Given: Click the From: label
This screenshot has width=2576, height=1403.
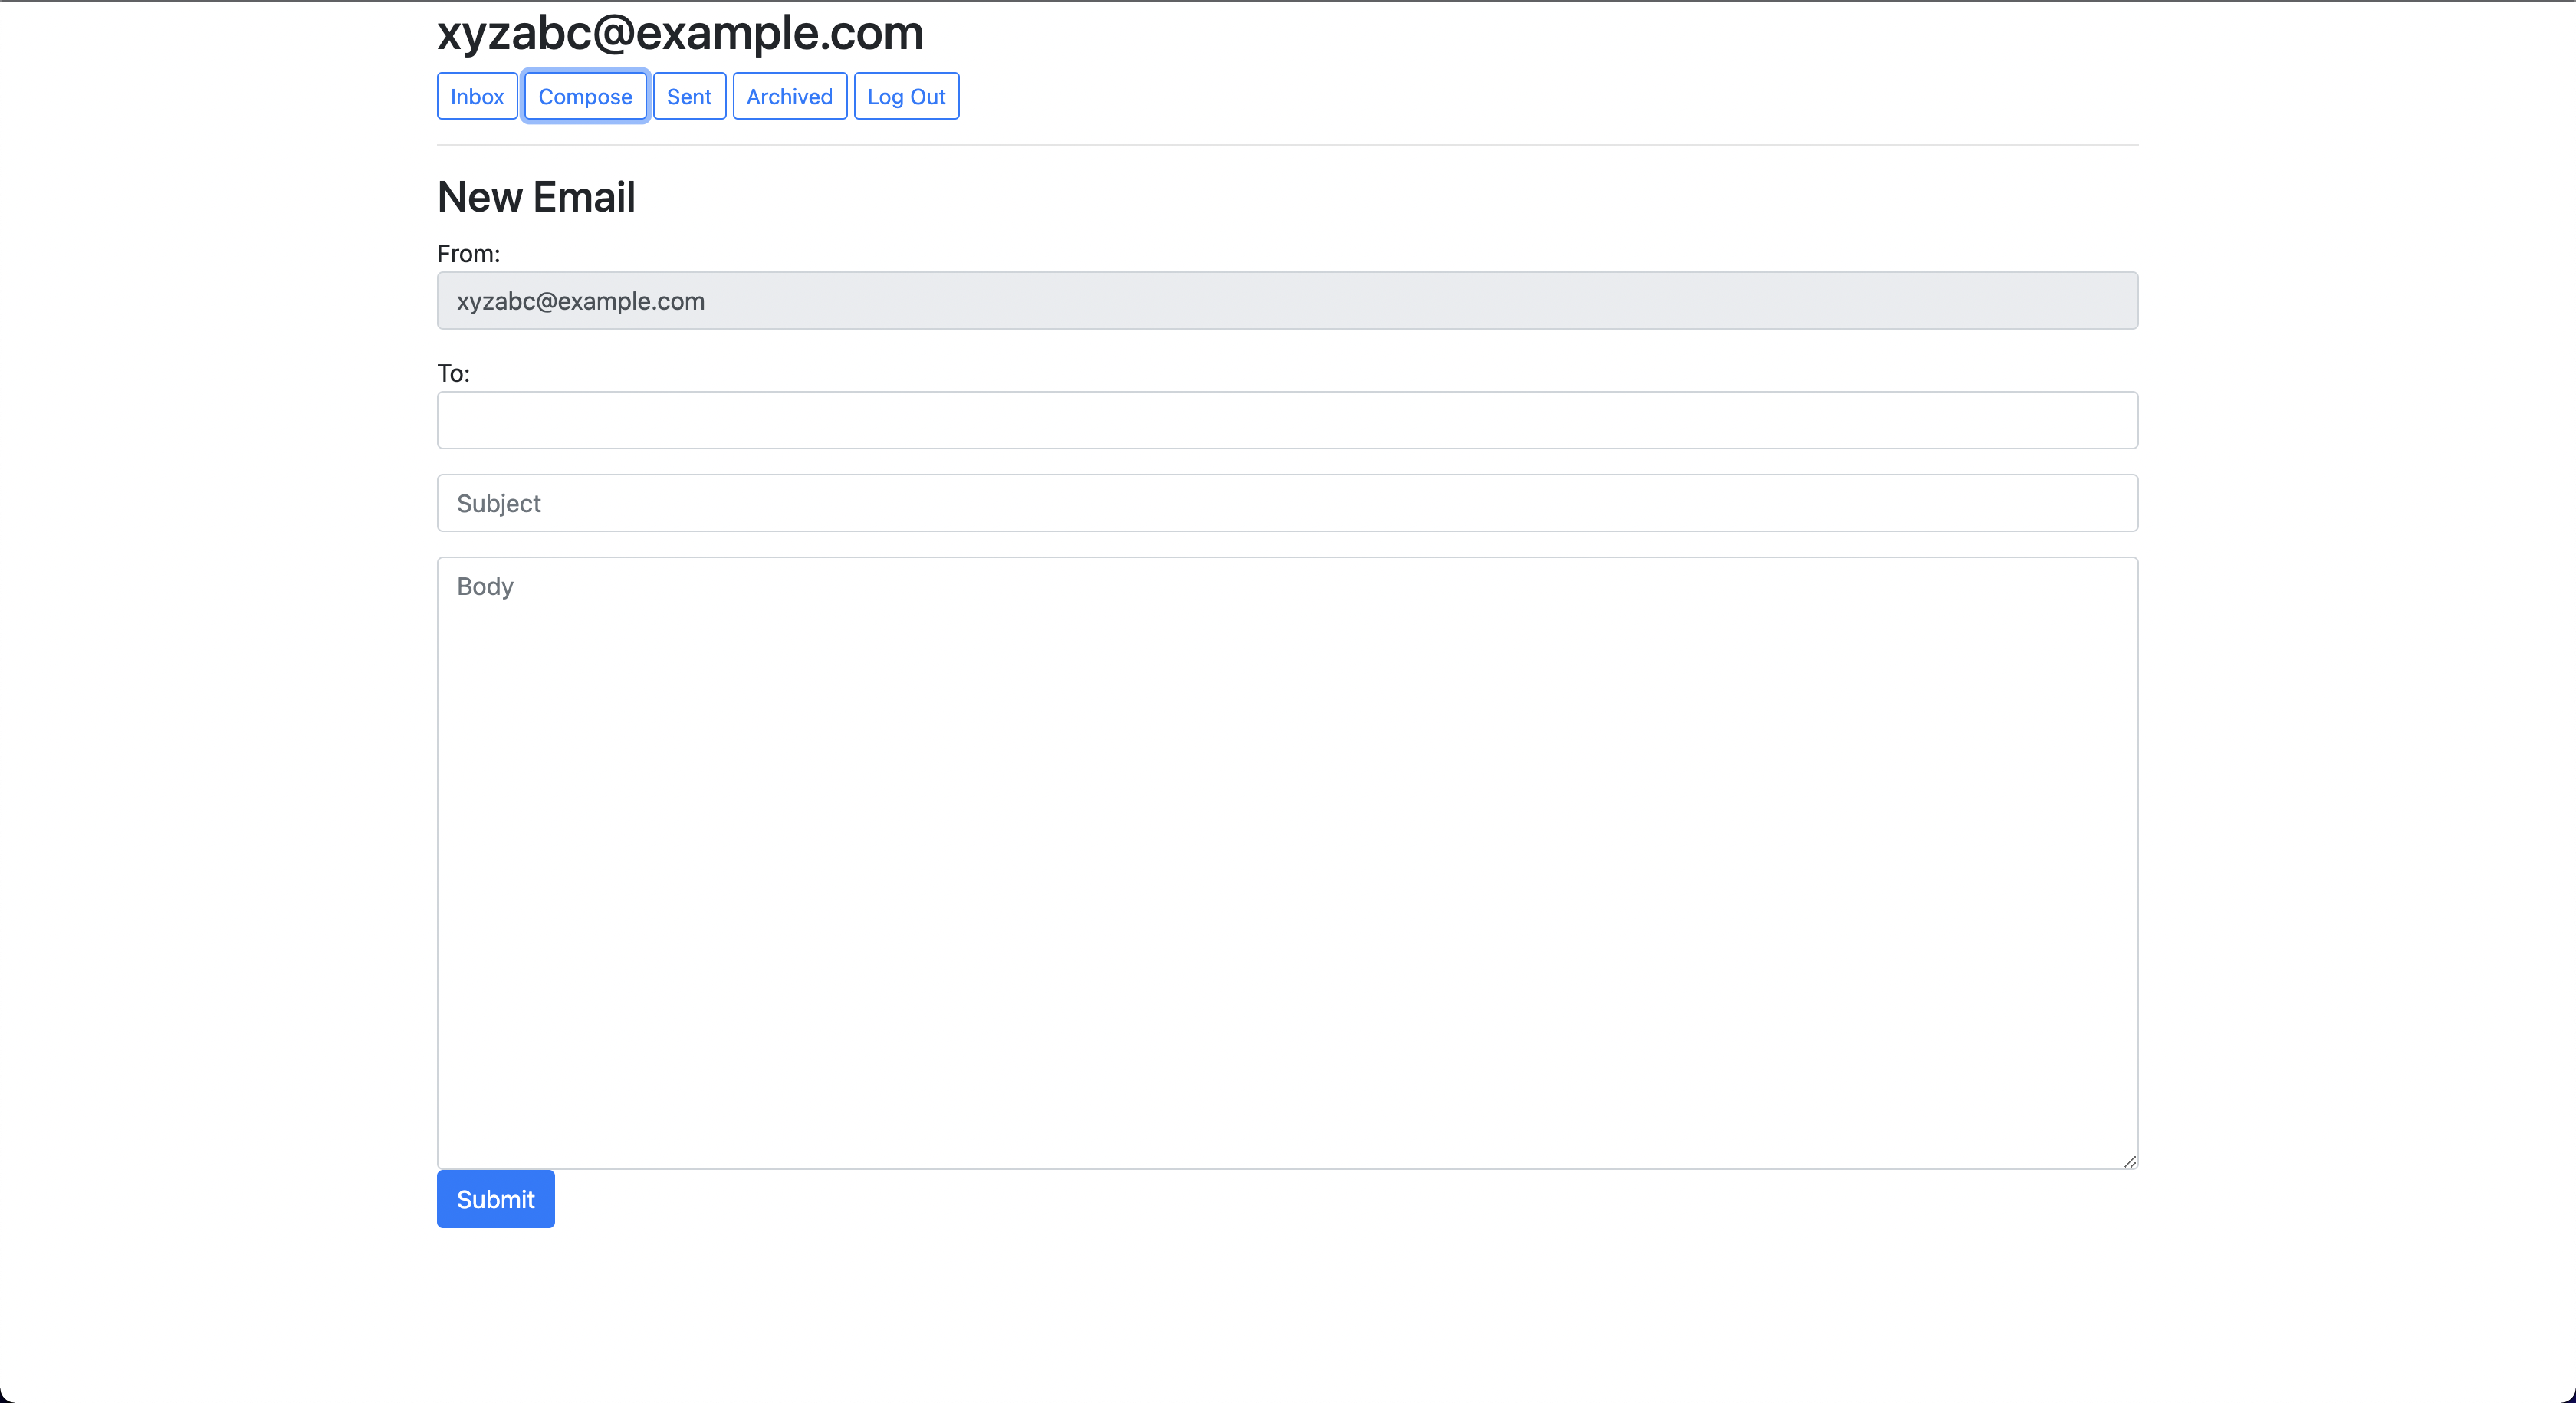Looking at the screenshot, I should (x=468, y=254).
